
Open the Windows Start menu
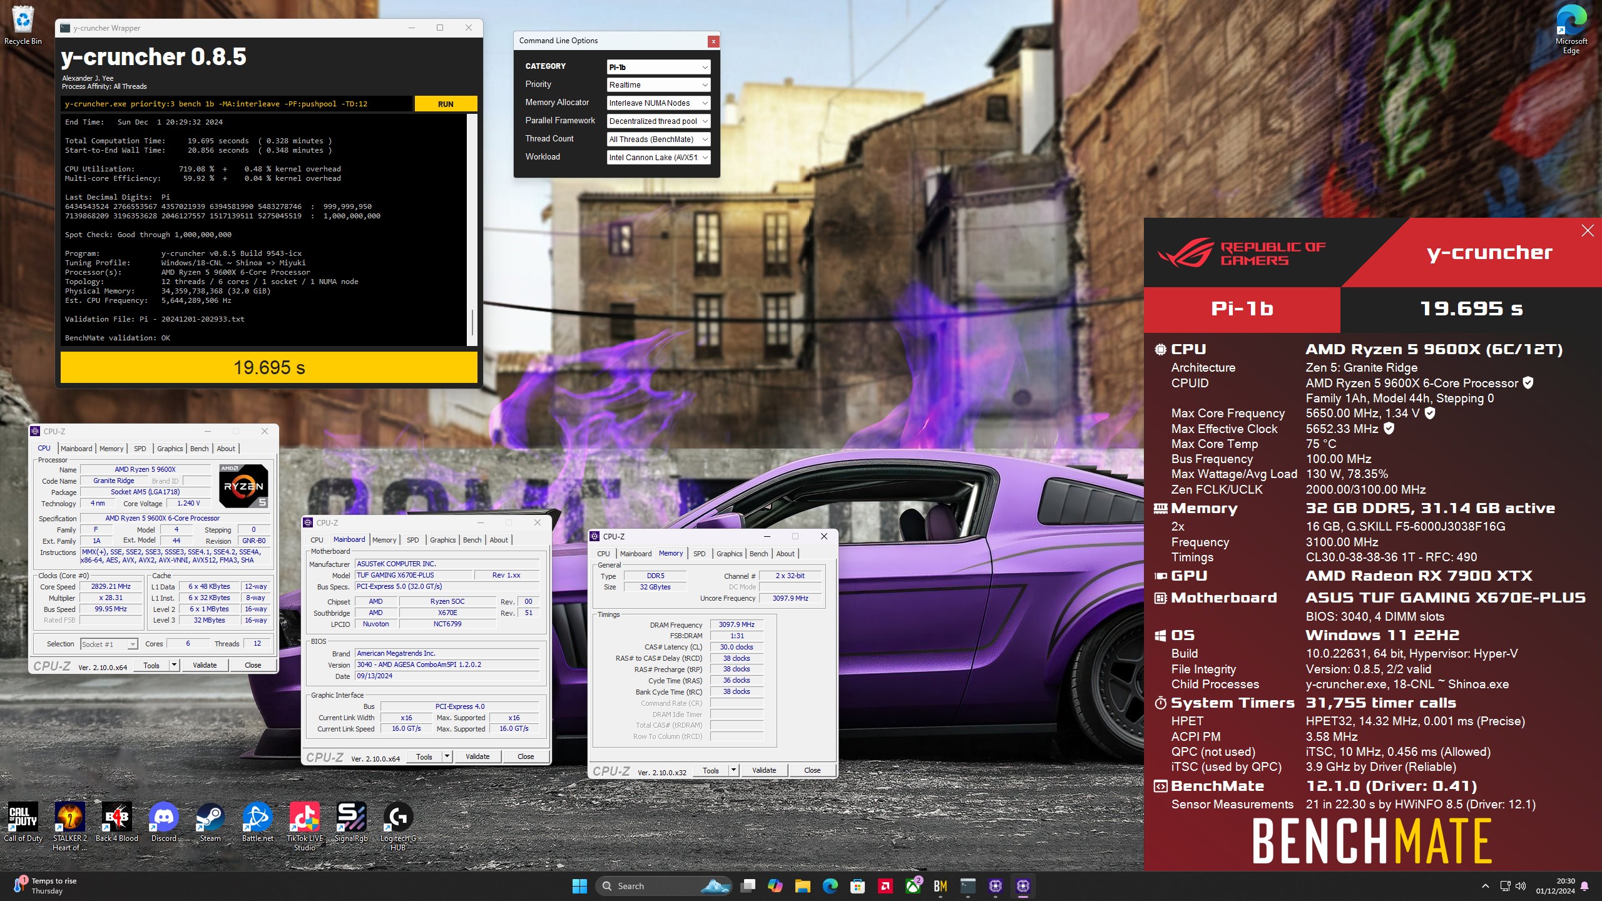coord(579,886)
